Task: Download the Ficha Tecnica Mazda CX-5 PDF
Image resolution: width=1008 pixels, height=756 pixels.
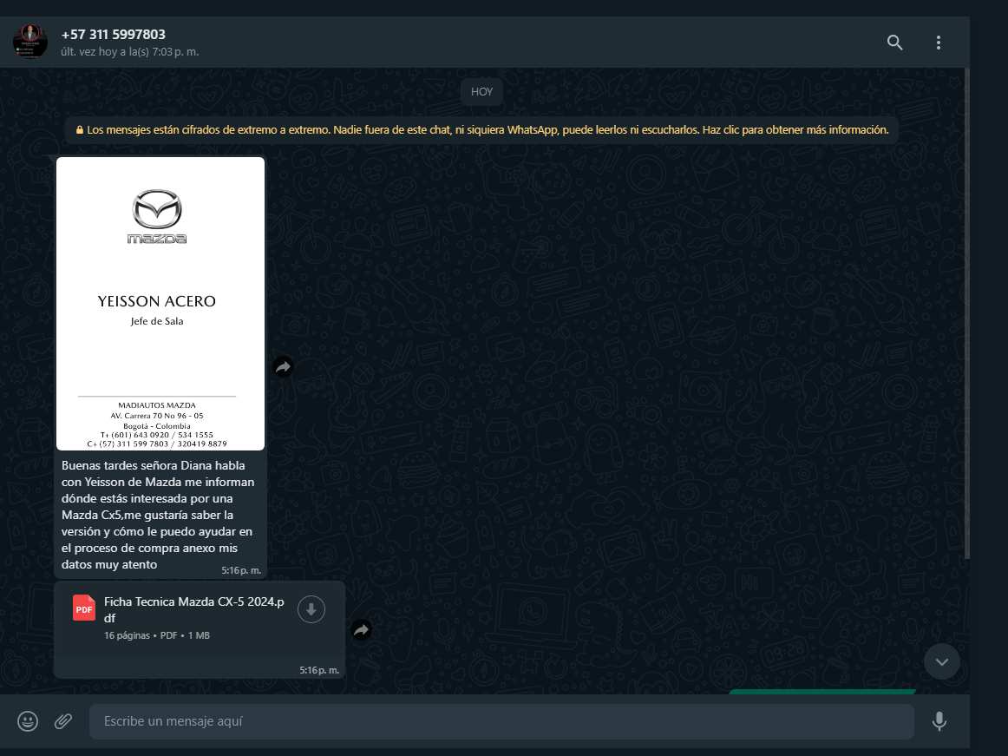Action: pos(311,609)
